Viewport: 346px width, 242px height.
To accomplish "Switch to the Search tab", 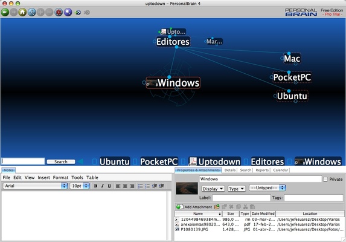I will (246, 170).
